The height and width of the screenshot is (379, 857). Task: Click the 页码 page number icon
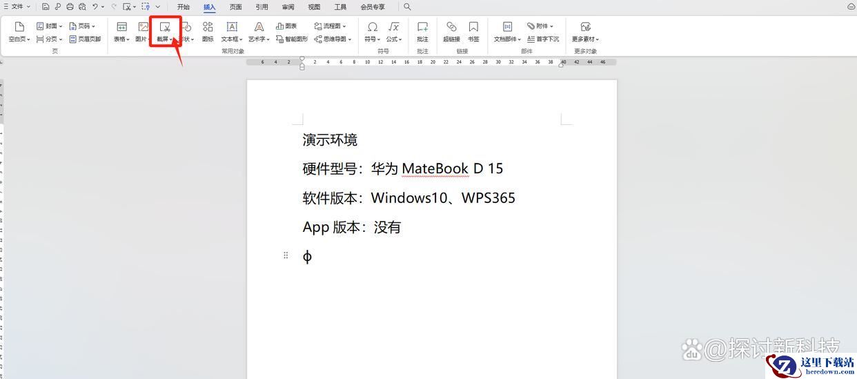[x=73, y=26]
